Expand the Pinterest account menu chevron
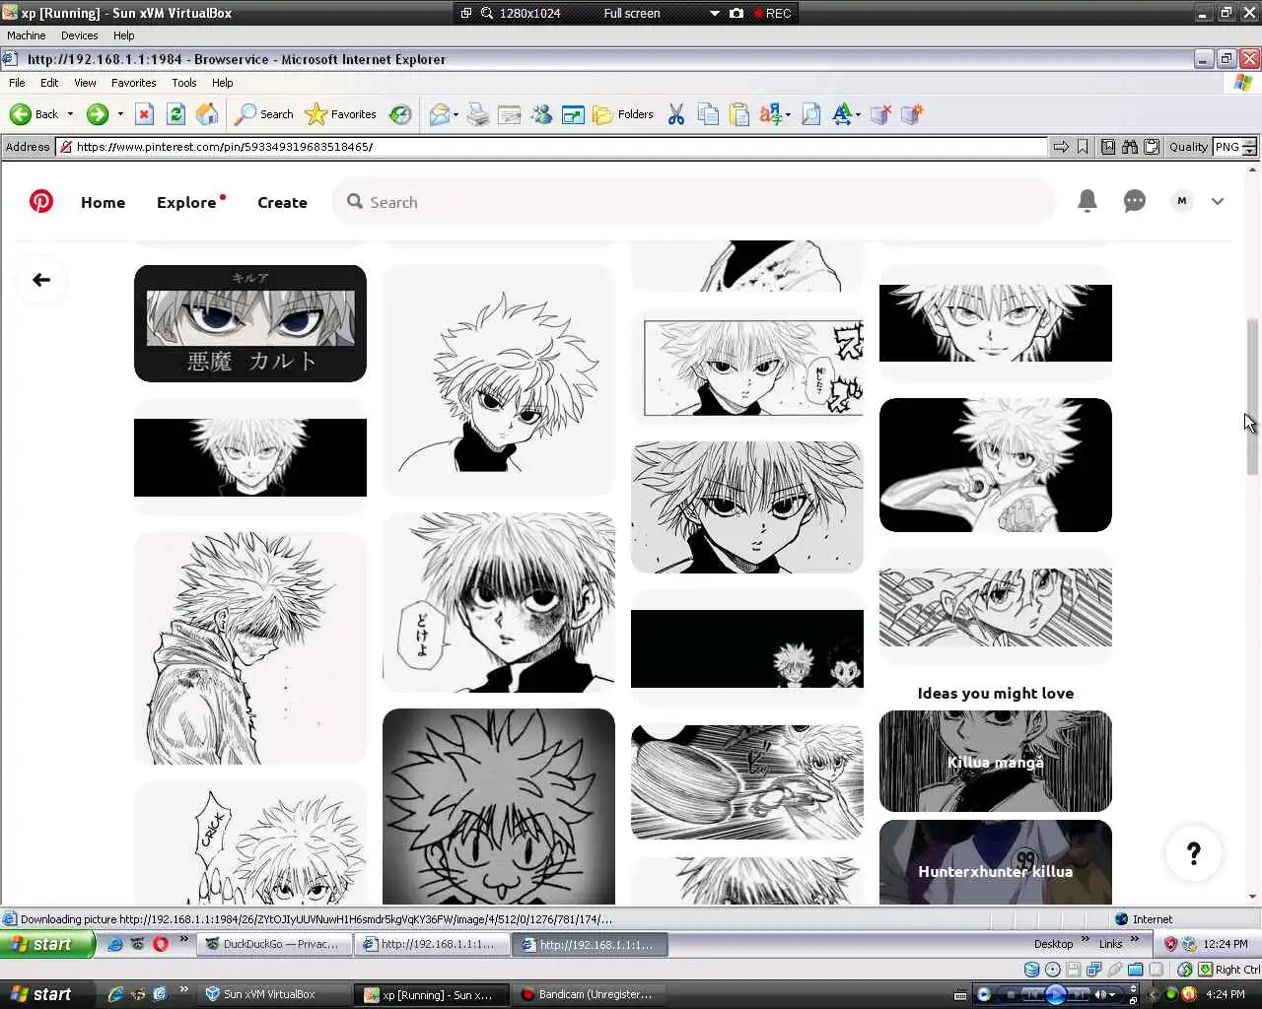The height and width of the screenshot is (1009, 1262). [x=1218, y=201]
